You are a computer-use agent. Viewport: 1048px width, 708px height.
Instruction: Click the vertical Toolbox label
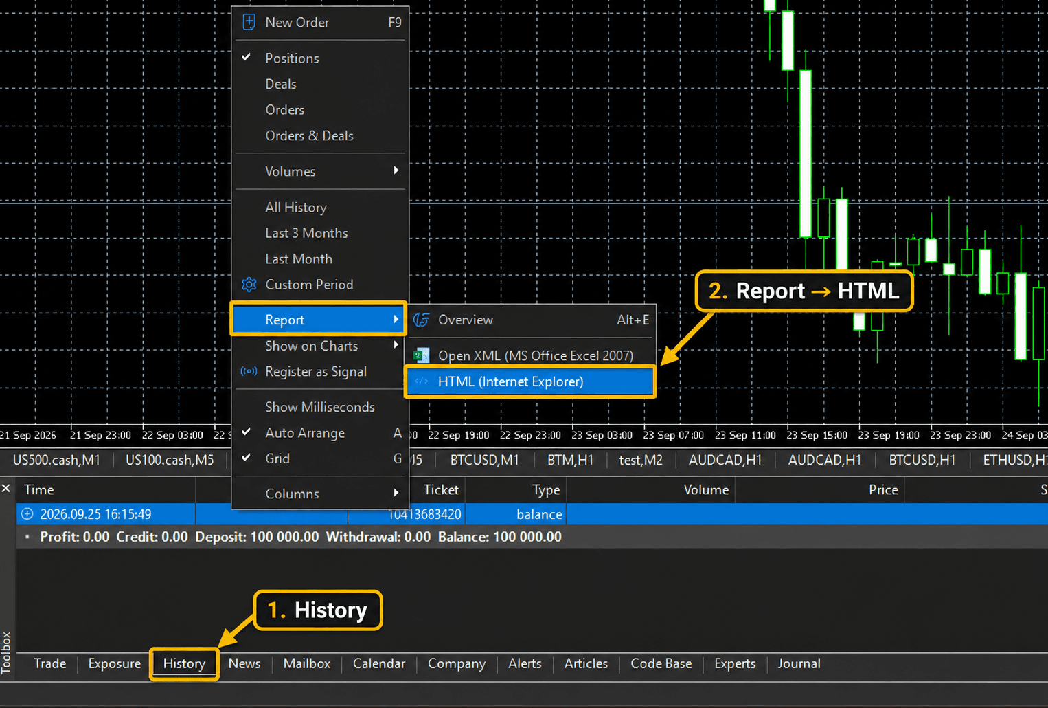[x=6, y=652]
